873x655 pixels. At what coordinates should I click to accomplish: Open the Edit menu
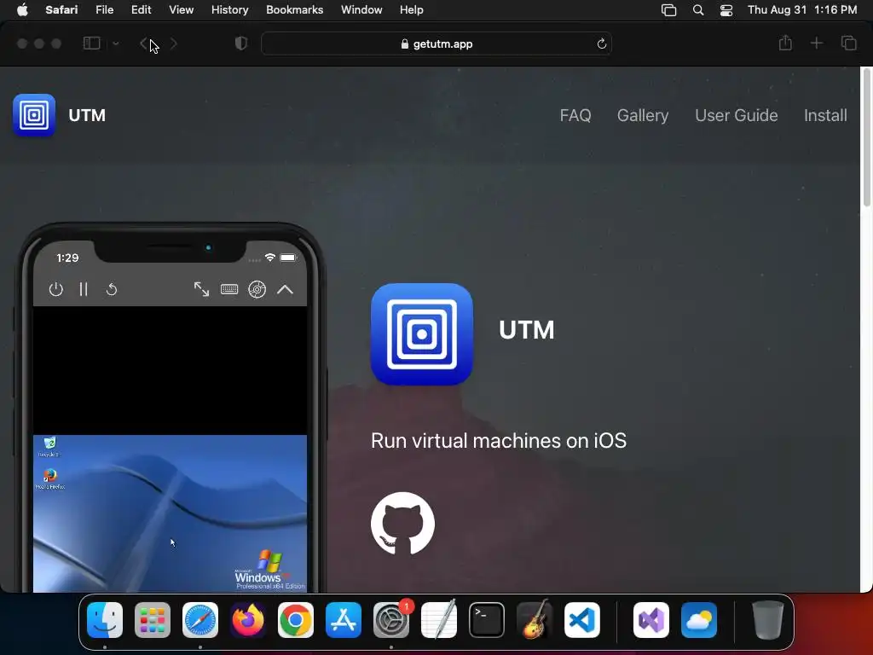141,9
